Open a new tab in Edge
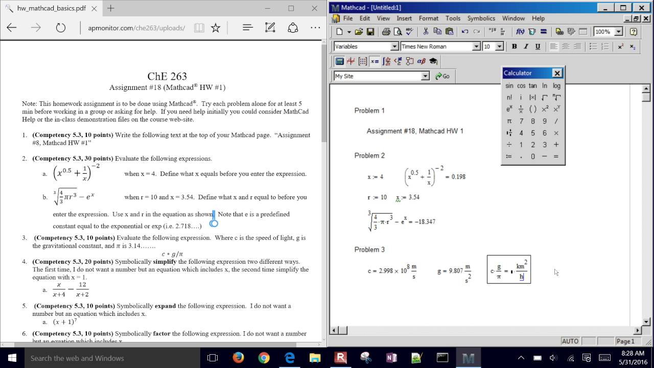654x368 pixels. coord(111,8)
